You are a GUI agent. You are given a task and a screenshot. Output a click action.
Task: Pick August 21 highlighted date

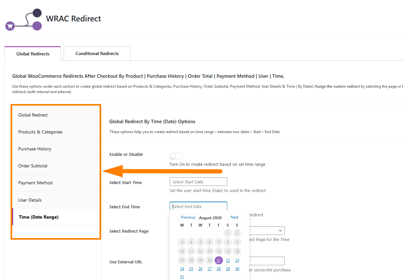219,260
